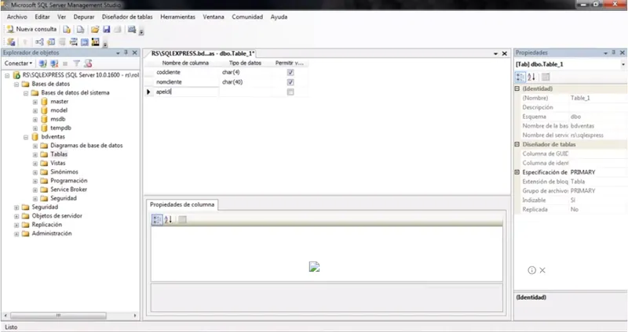
Task: Click the refresh icon in Object Explorer
Action: tap(88, 63)
